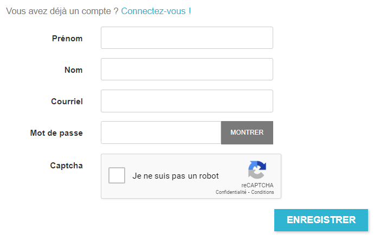Click the 'Courriel' field label
The width and height of the screenshot is (374, 240).
click(x=67, y=102)
